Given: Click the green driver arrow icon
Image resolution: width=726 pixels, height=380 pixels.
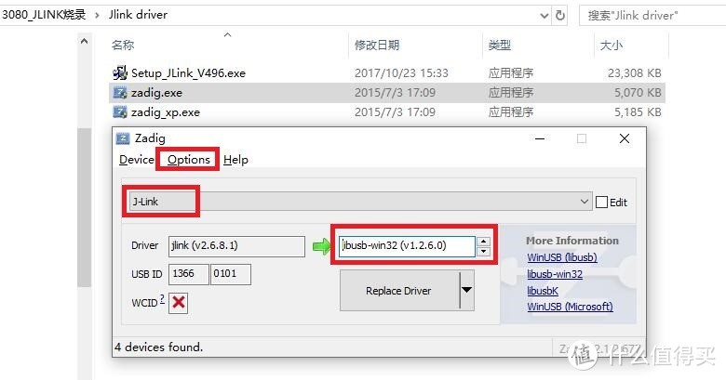Looking at the screenshot, I should tap(321, 246).
